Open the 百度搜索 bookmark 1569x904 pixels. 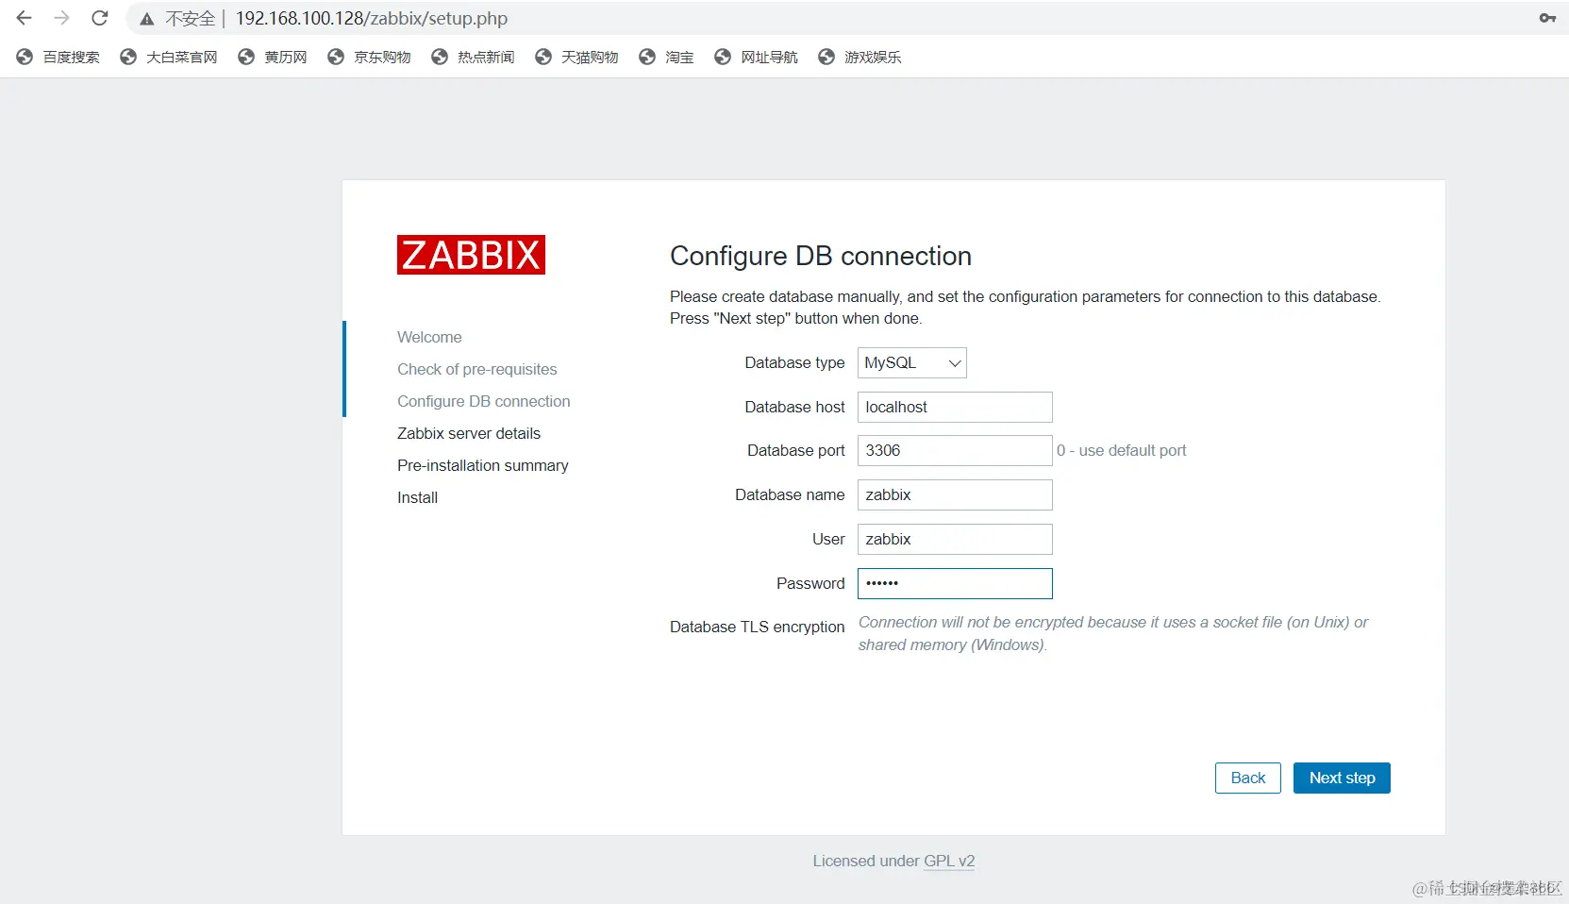click(58, 57)
